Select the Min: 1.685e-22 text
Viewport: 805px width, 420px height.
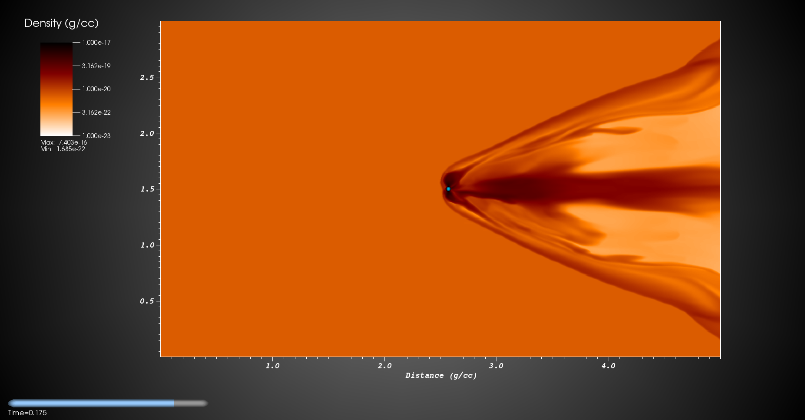point(63,149)
